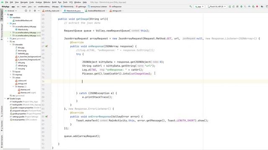This screenshot has height=150, width=268.
Task: Open Project panel settings gear
Action: pos(35,11)
